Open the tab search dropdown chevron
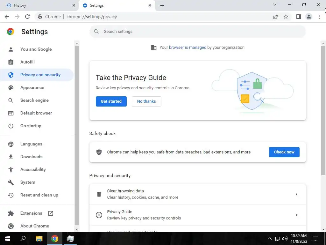 coord(275,4)
